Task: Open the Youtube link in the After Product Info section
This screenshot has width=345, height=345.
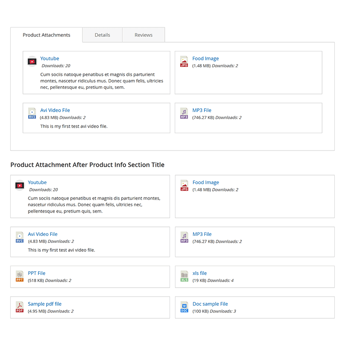Action: coord(37,182)
